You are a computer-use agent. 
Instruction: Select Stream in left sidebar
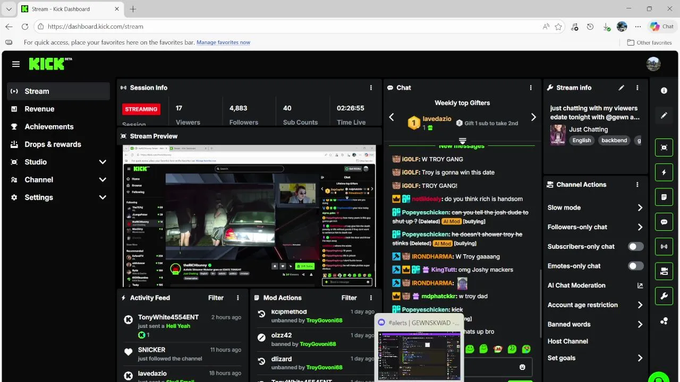[58, 91]
